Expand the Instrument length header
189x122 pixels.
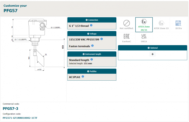(x=92, y=54)
